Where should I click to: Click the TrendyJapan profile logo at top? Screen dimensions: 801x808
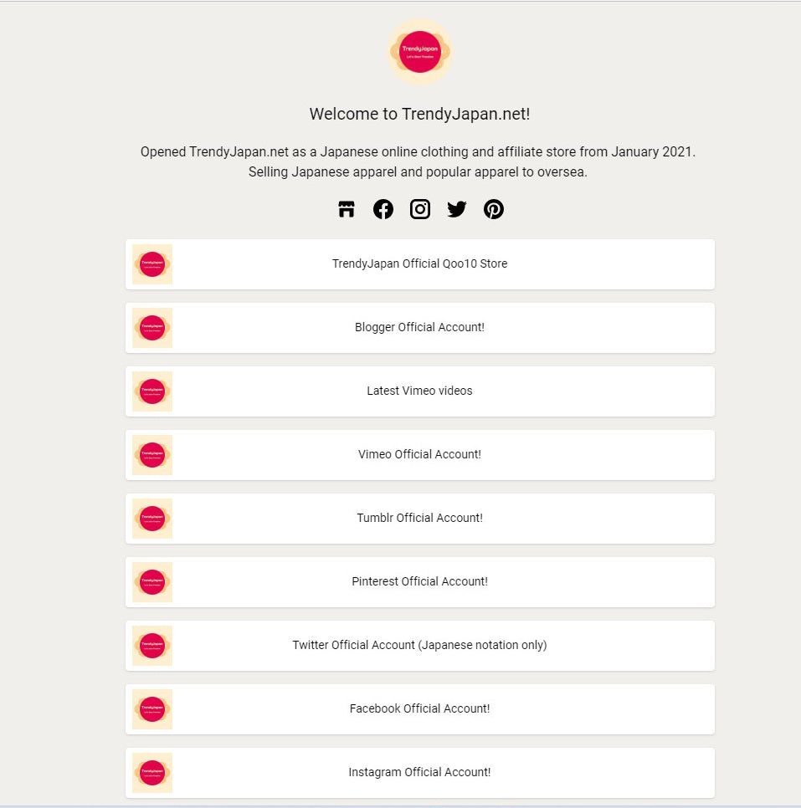(419, 52)
